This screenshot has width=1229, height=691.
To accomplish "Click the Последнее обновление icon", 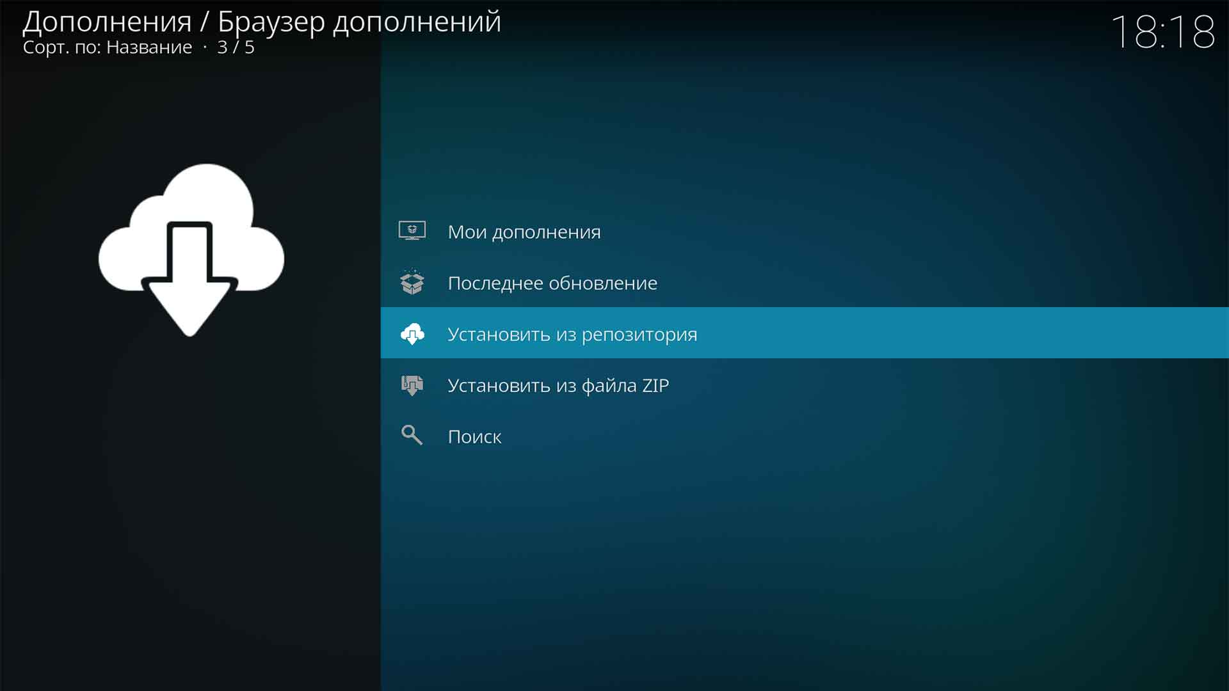I will pyautogui.click(x=414, y=283).
